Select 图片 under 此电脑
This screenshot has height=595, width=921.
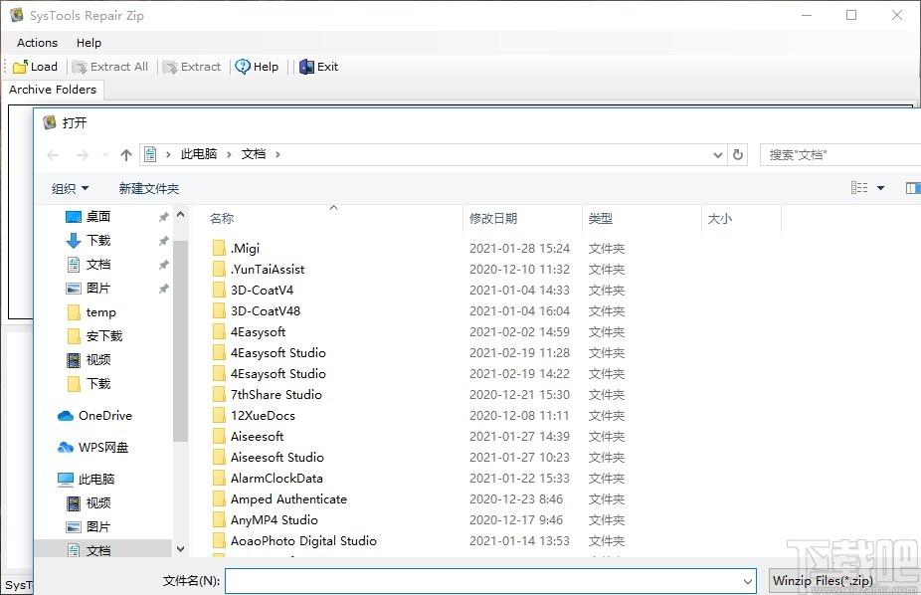(x=98, y=527)
